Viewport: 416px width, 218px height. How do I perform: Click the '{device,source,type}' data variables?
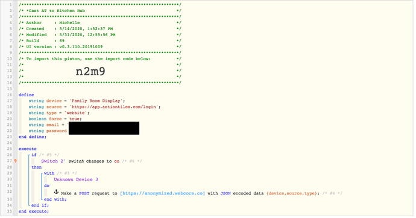click(x=292, y=193)
